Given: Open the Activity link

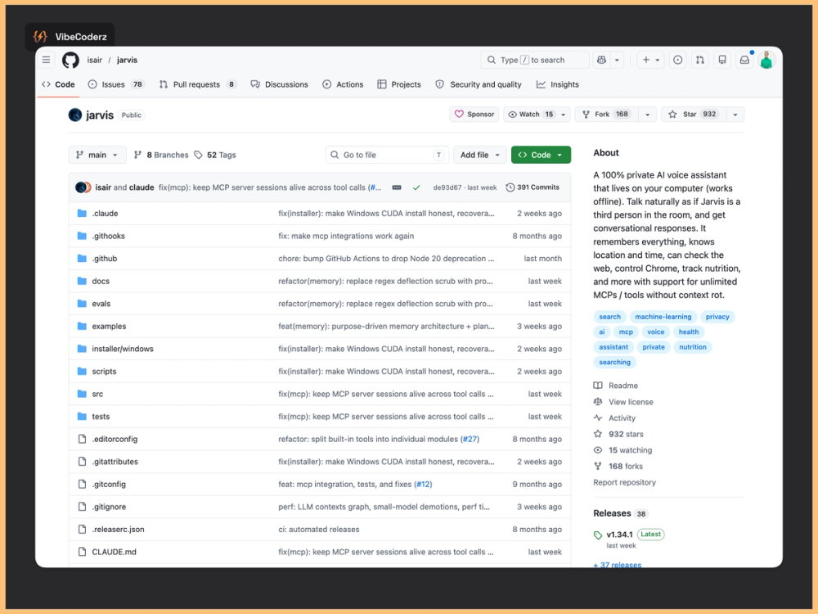Looking at the screenshot, I should pyautogui.click(x=614, y=418).
